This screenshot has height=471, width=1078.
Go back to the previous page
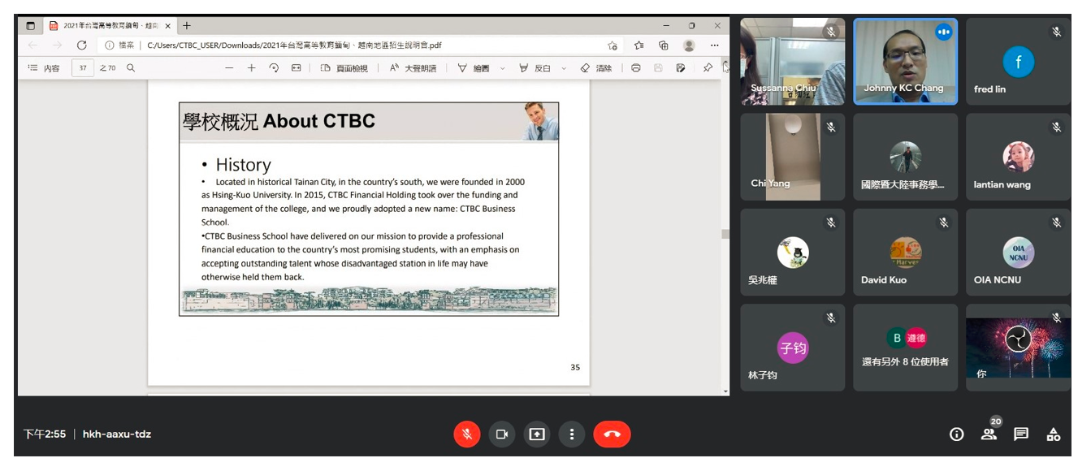[x=33, y=45]
